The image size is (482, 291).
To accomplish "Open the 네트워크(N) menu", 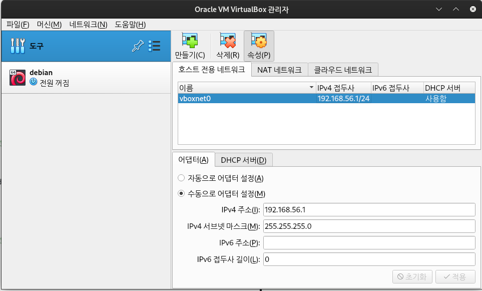I will coord(88,25).
